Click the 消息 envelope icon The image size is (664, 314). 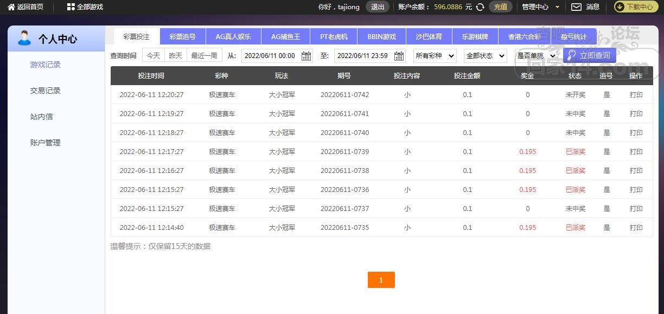[576, 7]
